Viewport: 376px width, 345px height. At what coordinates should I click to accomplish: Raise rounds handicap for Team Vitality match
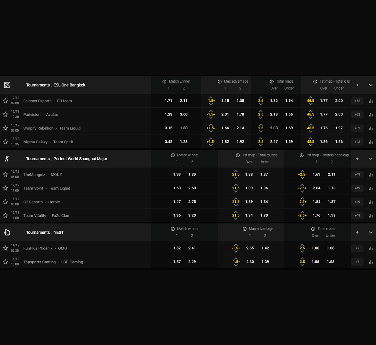pyautogui.click(x=302, y=212)
